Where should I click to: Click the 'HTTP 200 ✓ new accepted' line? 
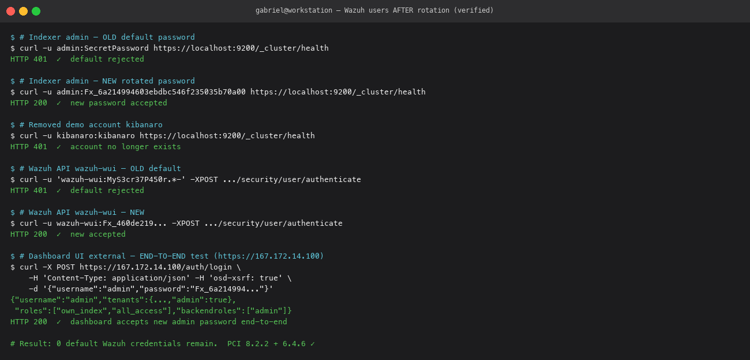(x=68, y=234)
